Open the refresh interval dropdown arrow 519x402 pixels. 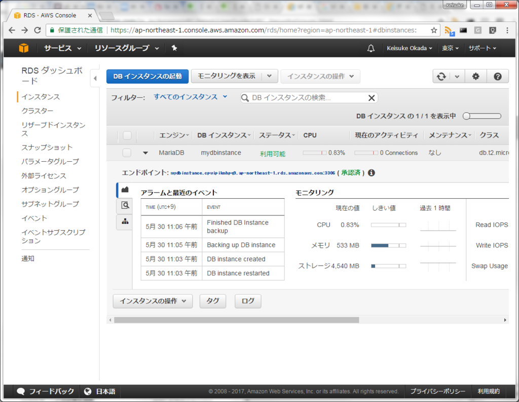(457, 77)
